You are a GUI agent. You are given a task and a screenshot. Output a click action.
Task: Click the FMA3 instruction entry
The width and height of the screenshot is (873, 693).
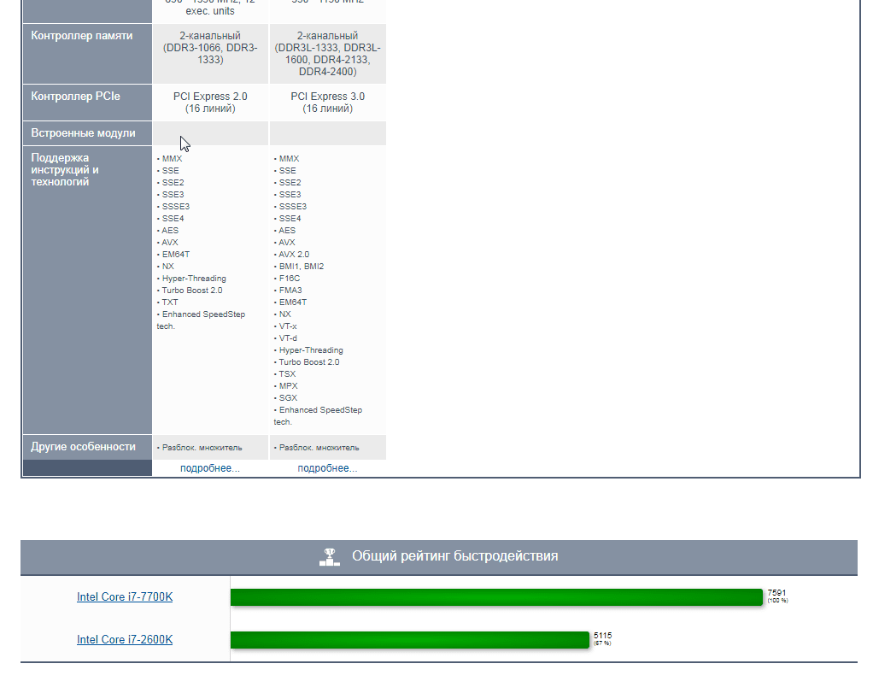[x=290, y=291]
